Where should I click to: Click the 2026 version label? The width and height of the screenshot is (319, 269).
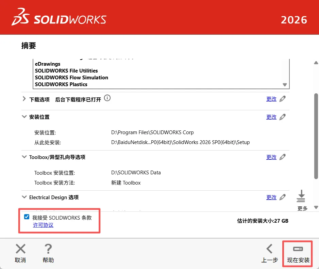click(x=294, y=20)
